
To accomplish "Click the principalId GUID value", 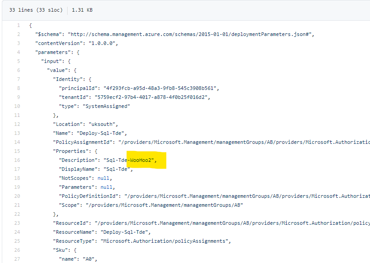I will click(161, 89).
